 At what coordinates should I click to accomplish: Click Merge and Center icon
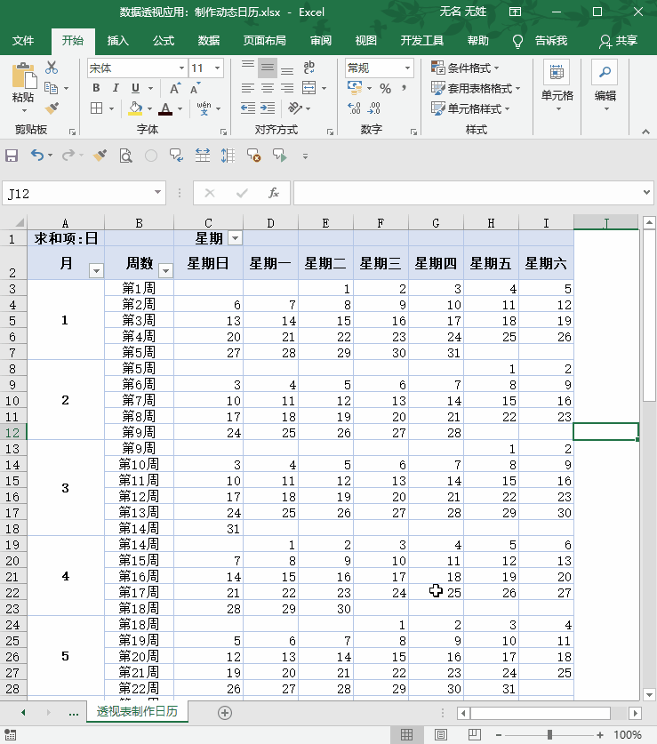coord(309,88)
